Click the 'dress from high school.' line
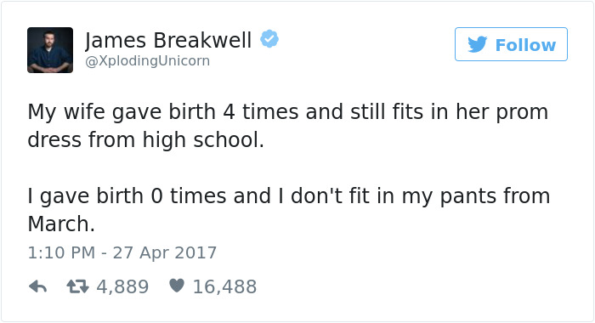 point(145,139)
